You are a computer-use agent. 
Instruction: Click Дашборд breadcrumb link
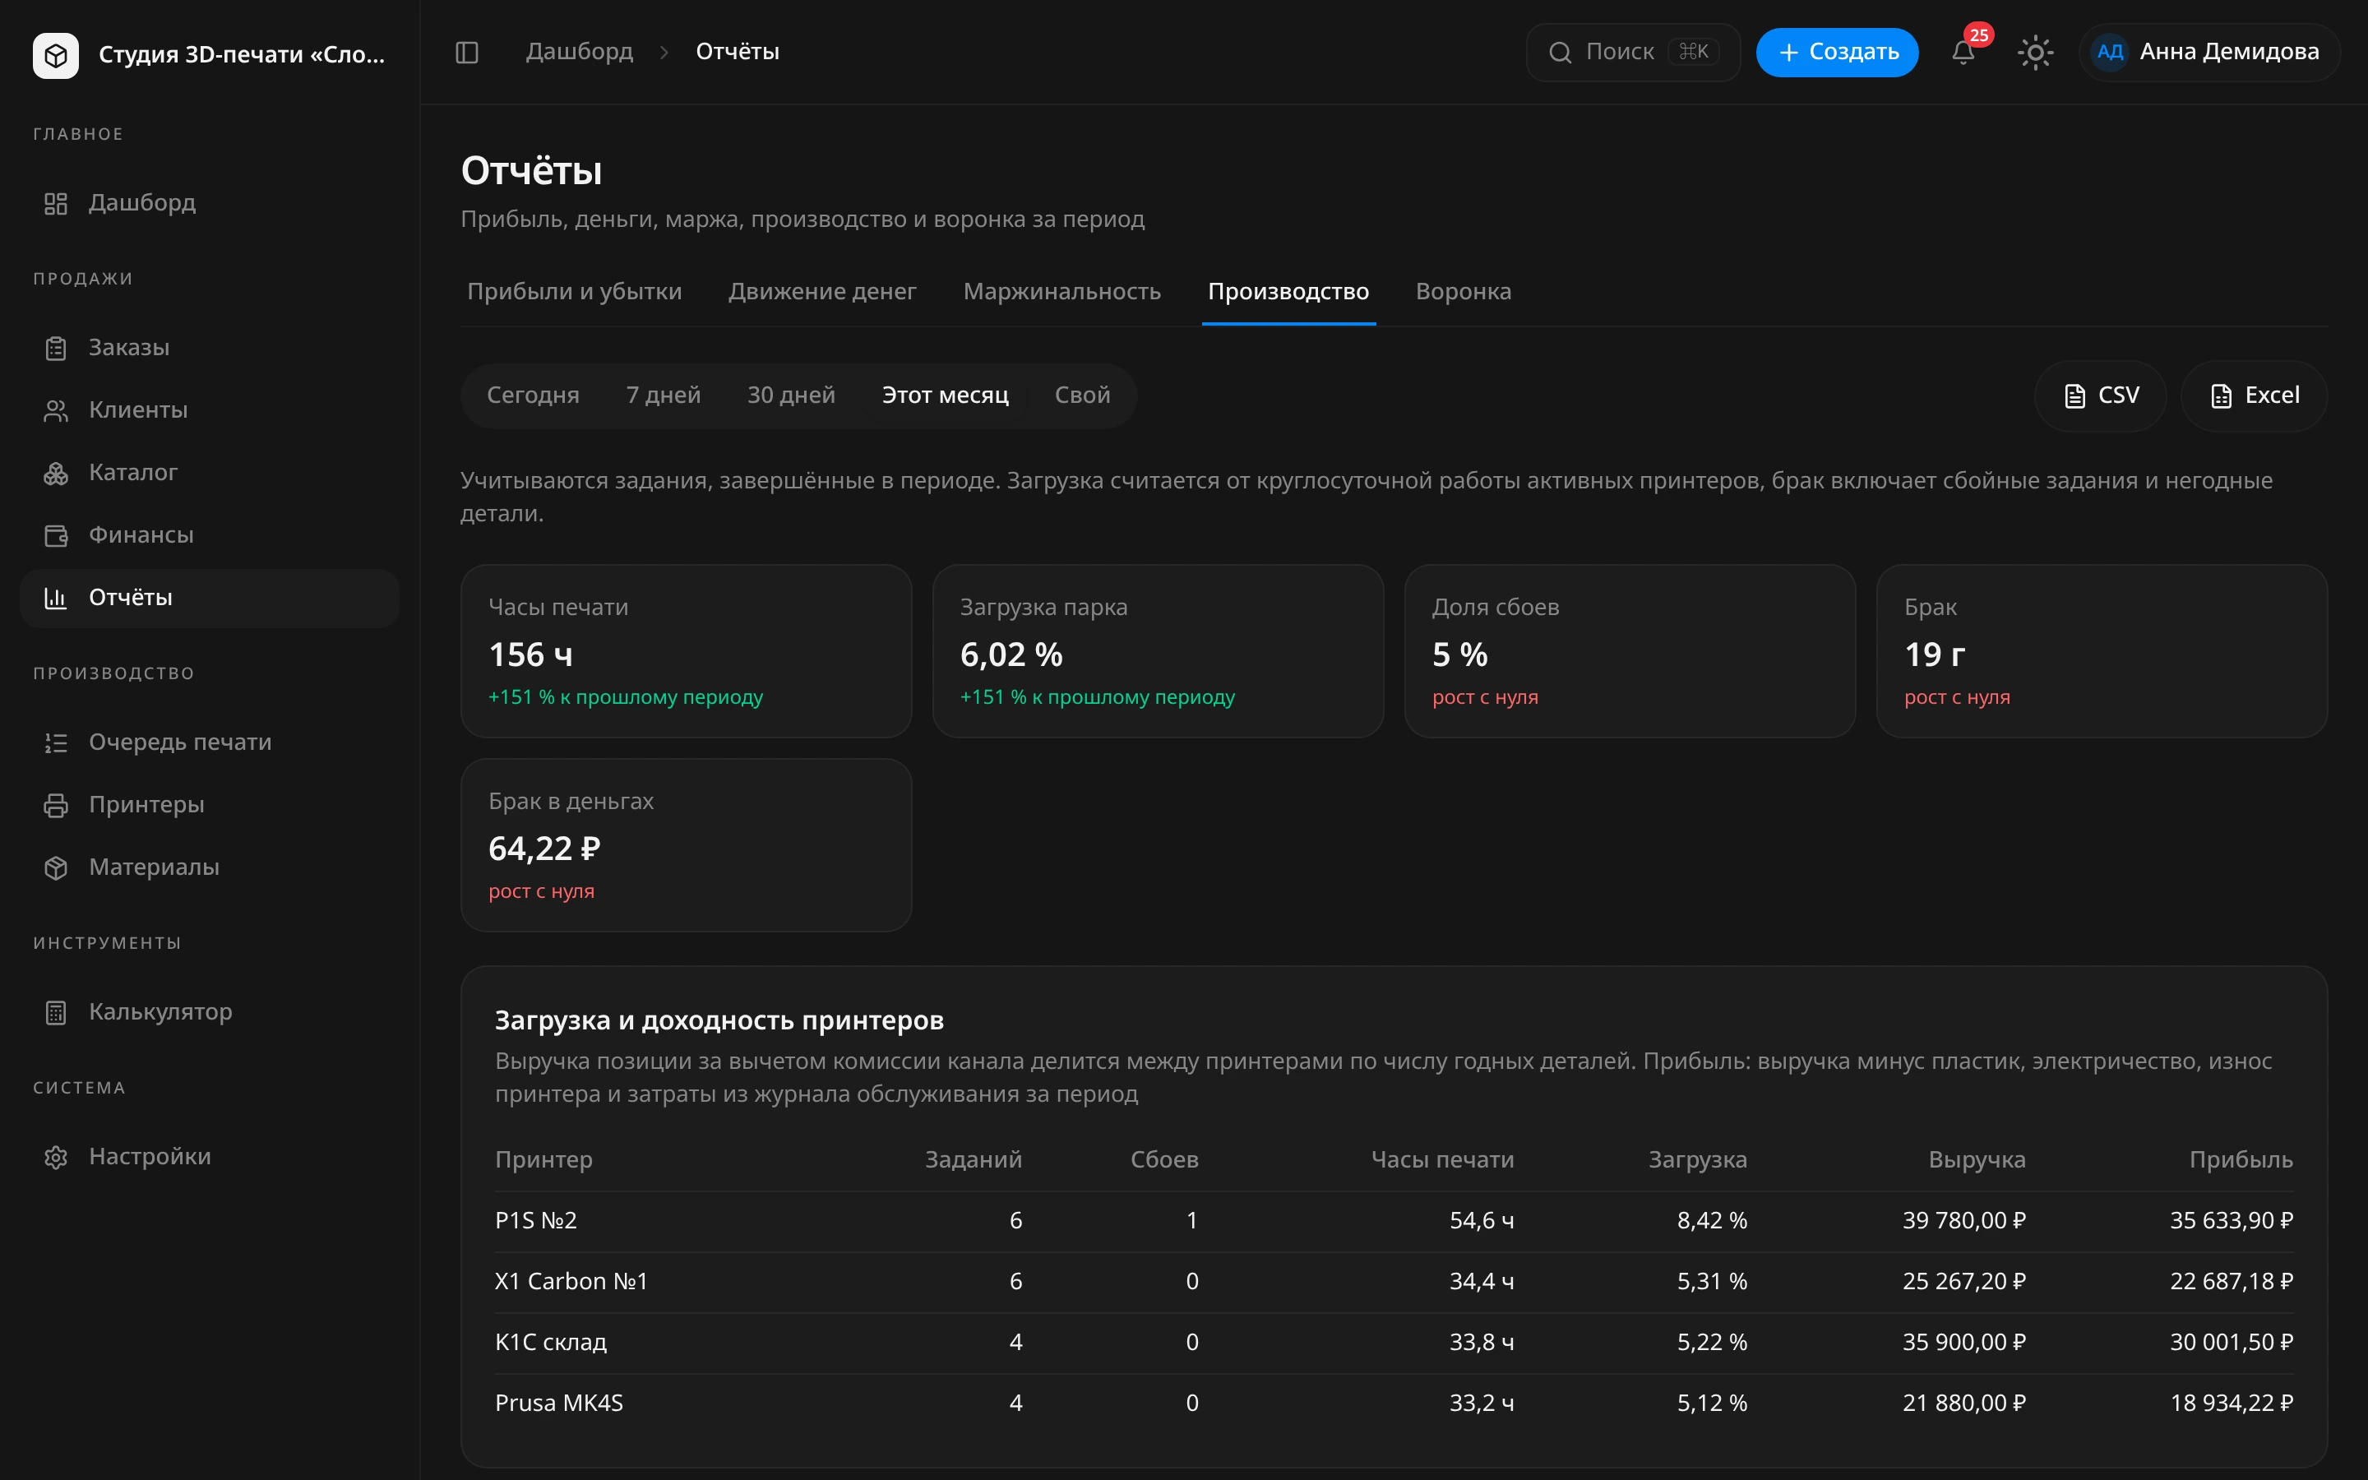pyautogui.click(x=580, y=52)
